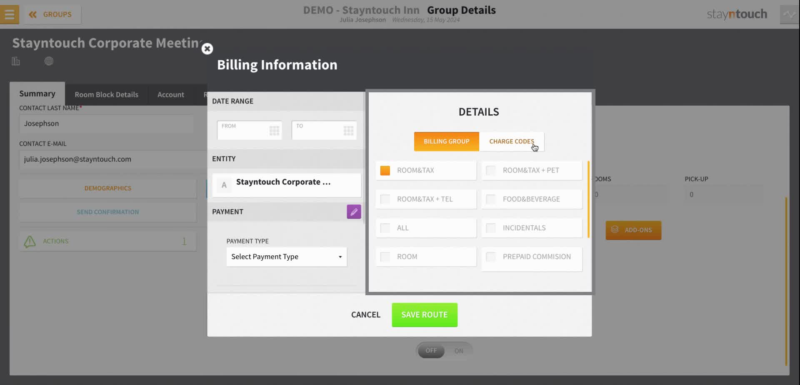Check the PREPAID COMMISION option

[532, 259]
